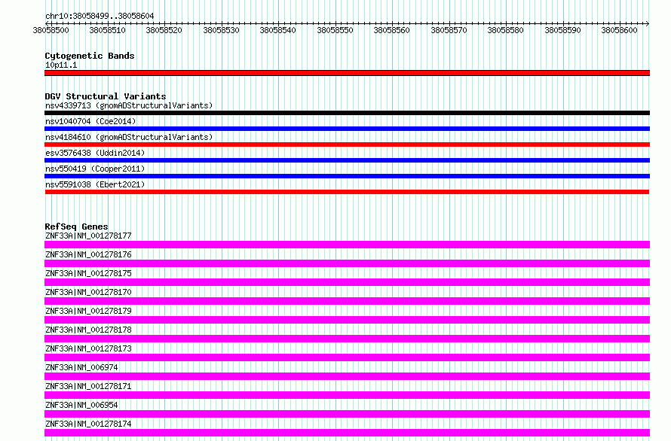The width and height of the screenshot is (671, 441).
Task: Click the chr10:38058499..38058604 region label
Action: (100, 16)
